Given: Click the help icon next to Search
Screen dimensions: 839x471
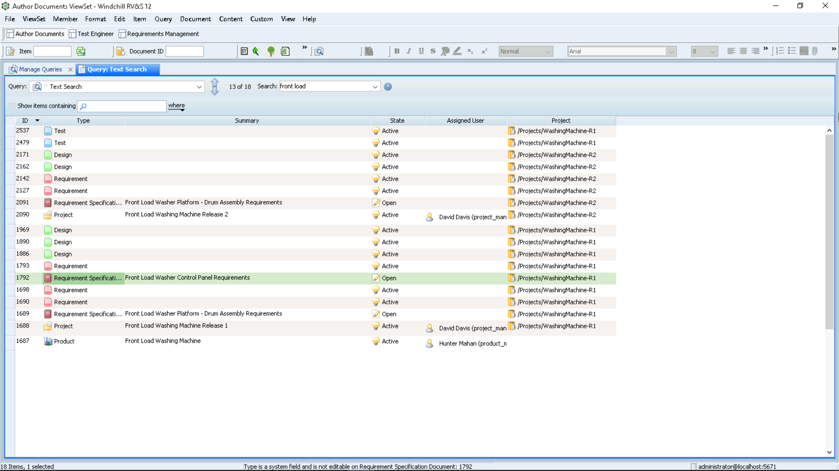Looking at the screenshot, I should tap(388, 87).
